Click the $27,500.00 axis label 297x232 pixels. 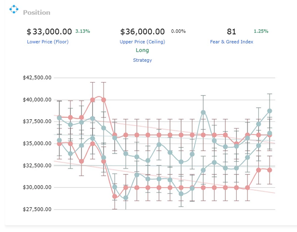click(x=37, y=209)
